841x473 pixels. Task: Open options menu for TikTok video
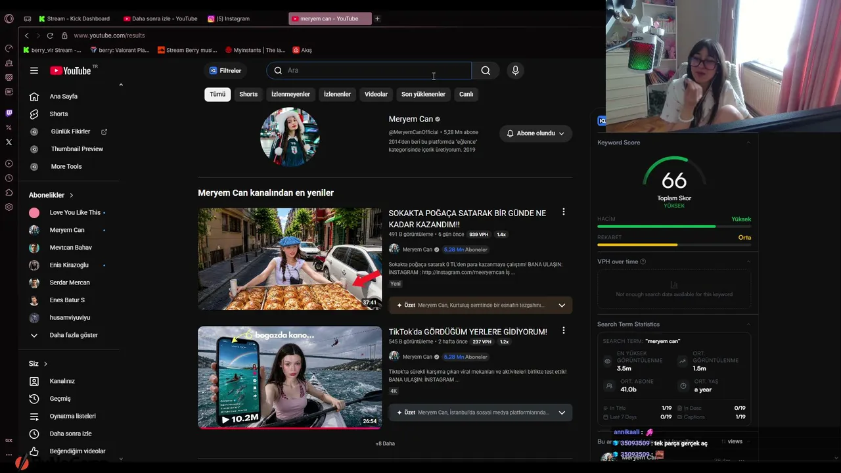coord(563,331)
